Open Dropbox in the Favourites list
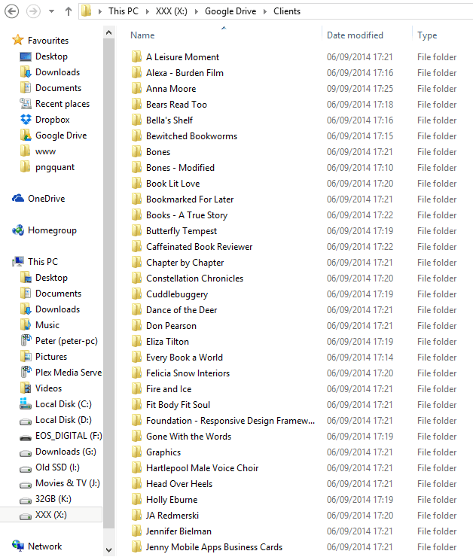The height and width of the screenshot is (557, 473). pyautogui.click(x=52, y=120)
